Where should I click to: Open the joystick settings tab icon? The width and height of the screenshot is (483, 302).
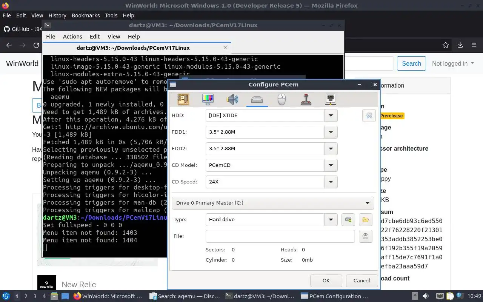click(306, 99)
